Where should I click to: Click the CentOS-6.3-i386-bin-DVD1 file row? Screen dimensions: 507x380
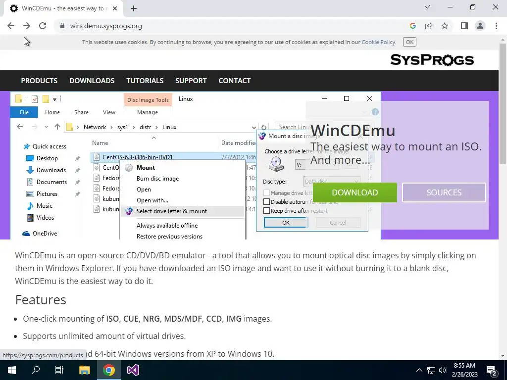tap(173, 157)
